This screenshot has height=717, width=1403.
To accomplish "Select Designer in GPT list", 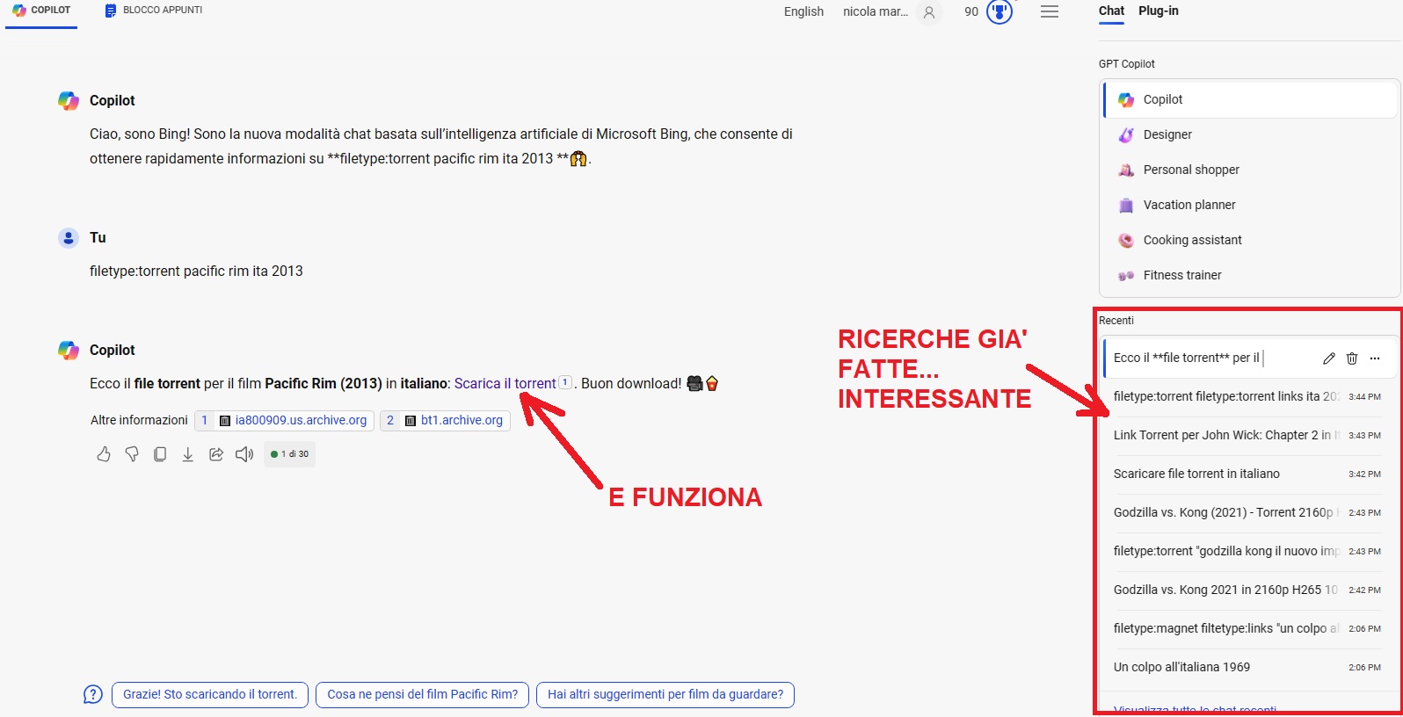I will point(1250,134).
